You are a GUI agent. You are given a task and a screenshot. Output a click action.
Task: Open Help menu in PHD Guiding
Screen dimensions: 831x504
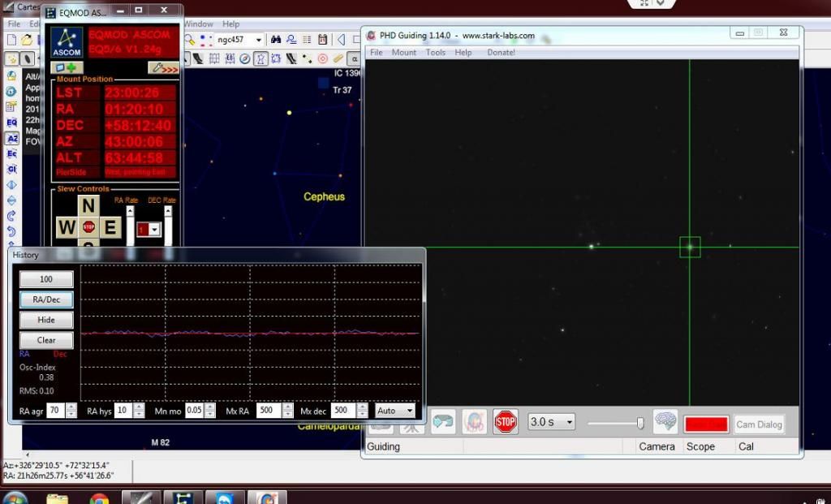tap(463, 53)
